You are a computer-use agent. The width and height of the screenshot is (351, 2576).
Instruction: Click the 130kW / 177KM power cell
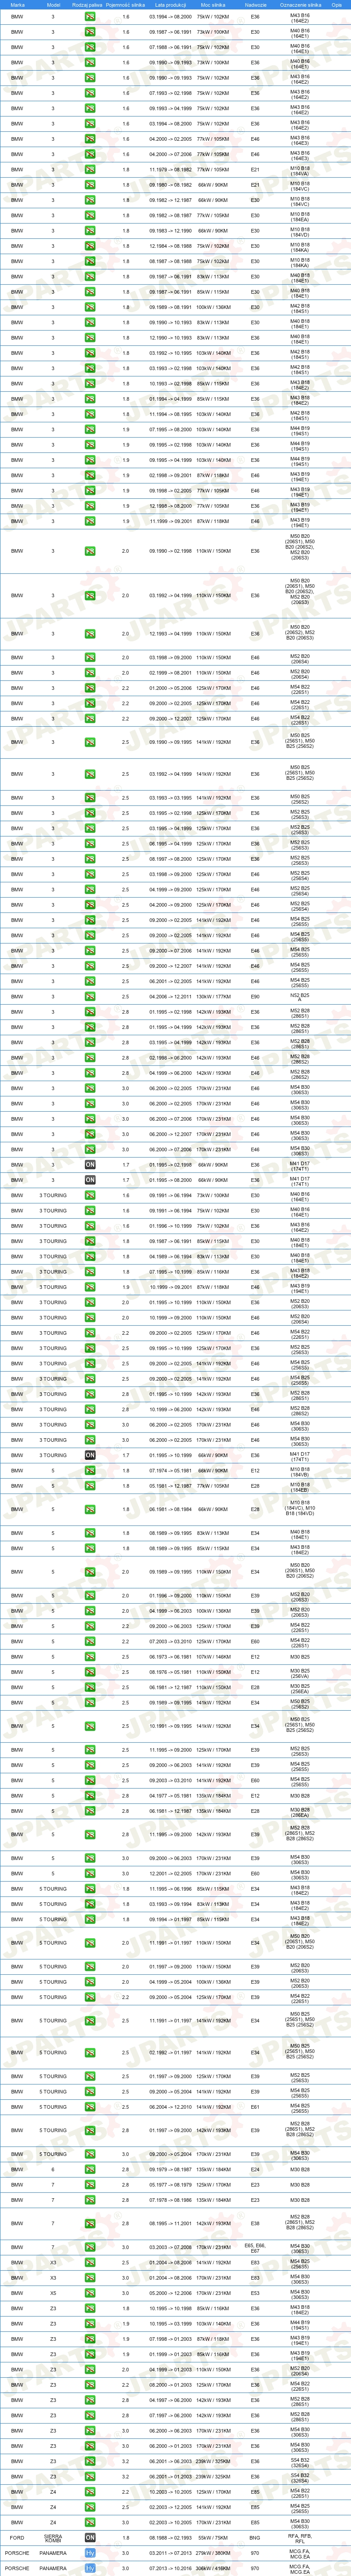coord(212,996)
